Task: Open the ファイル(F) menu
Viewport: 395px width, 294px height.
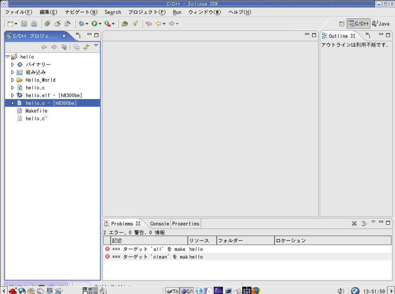Action: [x=19, y=12]
